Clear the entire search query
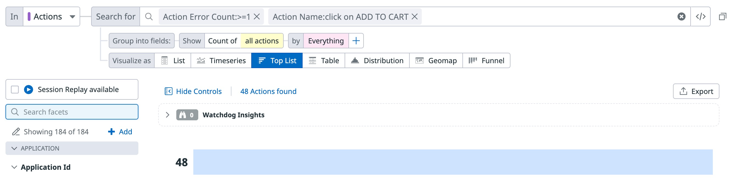 tap(681, 16)
